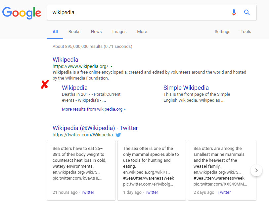Start voice search with microphone icon

(x=234, y=13)
